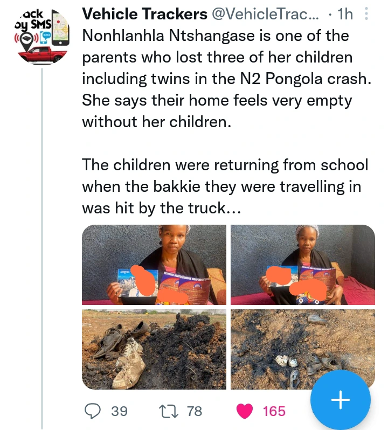Viewport: 388px width, 430px height.
Task: View the 78 retweets count
Action: coord(194,411)
